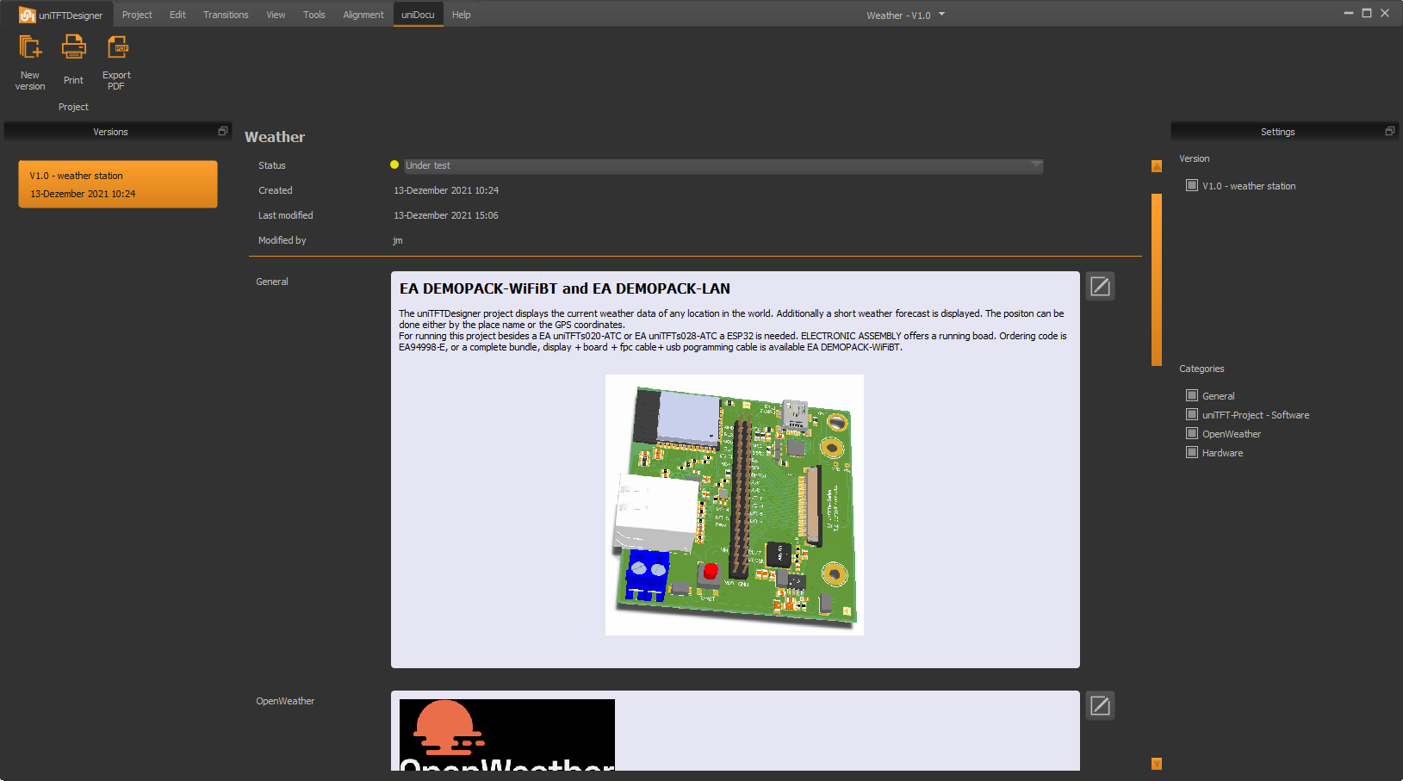This screenshot has height=781, width=1403.
Task: Open the Transitions menu
Action: [x=226, y=15]
